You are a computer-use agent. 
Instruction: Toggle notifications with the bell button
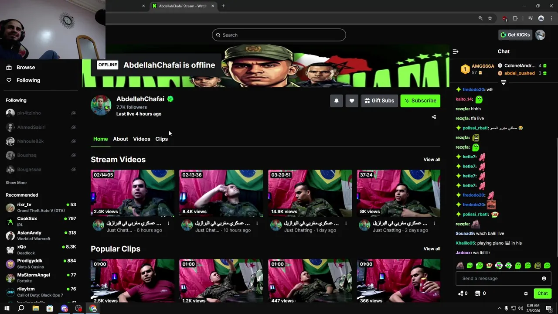[337, 101]
